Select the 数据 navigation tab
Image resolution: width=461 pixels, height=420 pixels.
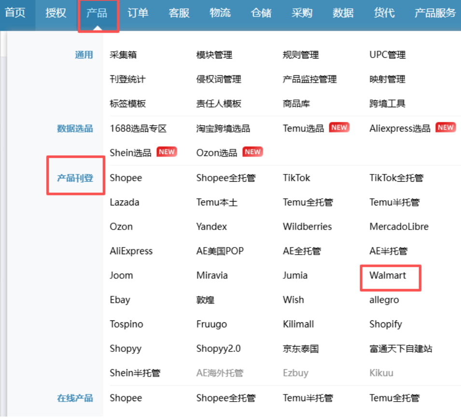[343, 13]
